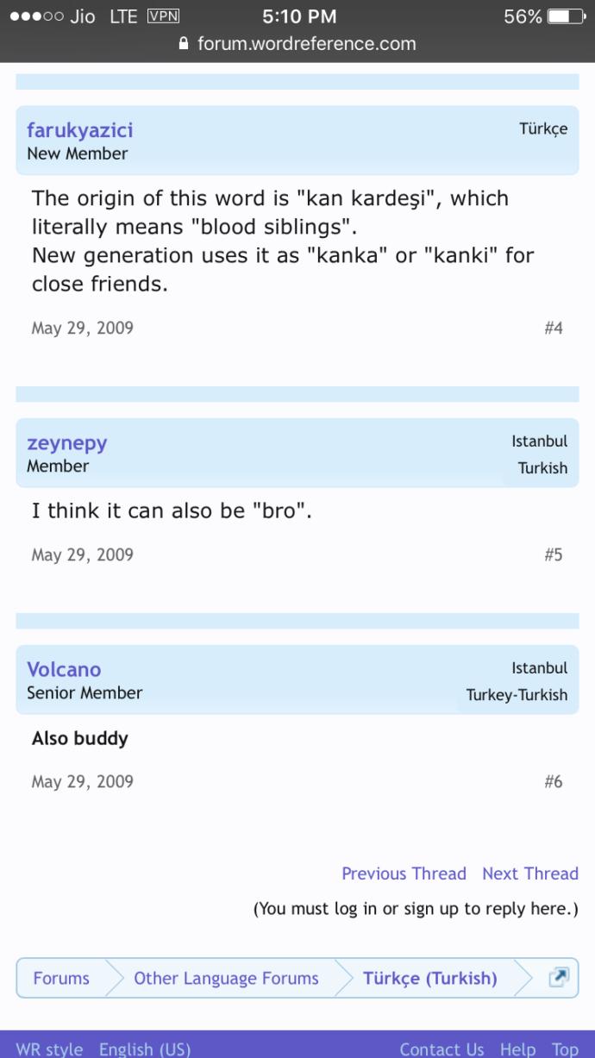Navigate to Forums via the breadcrumb
The height and width of the screenshot is (1058, 595).
(60, 978)
